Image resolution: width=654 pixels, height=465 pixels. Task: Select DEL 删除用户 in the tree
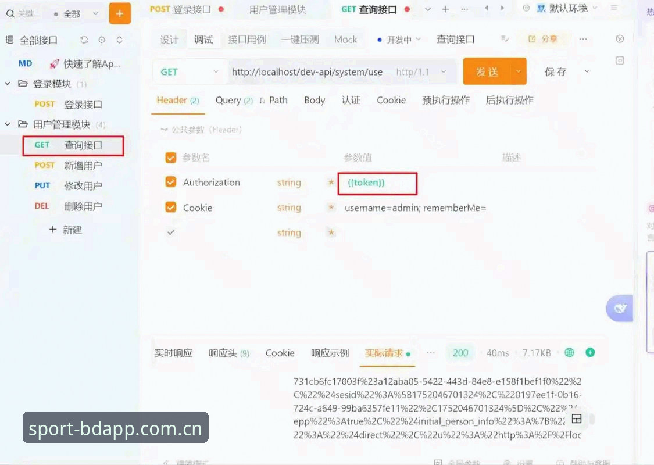tap(69, 206)
